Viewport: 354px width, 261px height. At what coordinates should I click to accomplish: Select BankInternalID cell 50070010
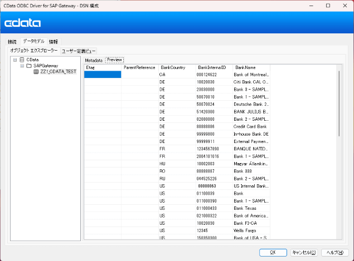(x=214, y=97)
